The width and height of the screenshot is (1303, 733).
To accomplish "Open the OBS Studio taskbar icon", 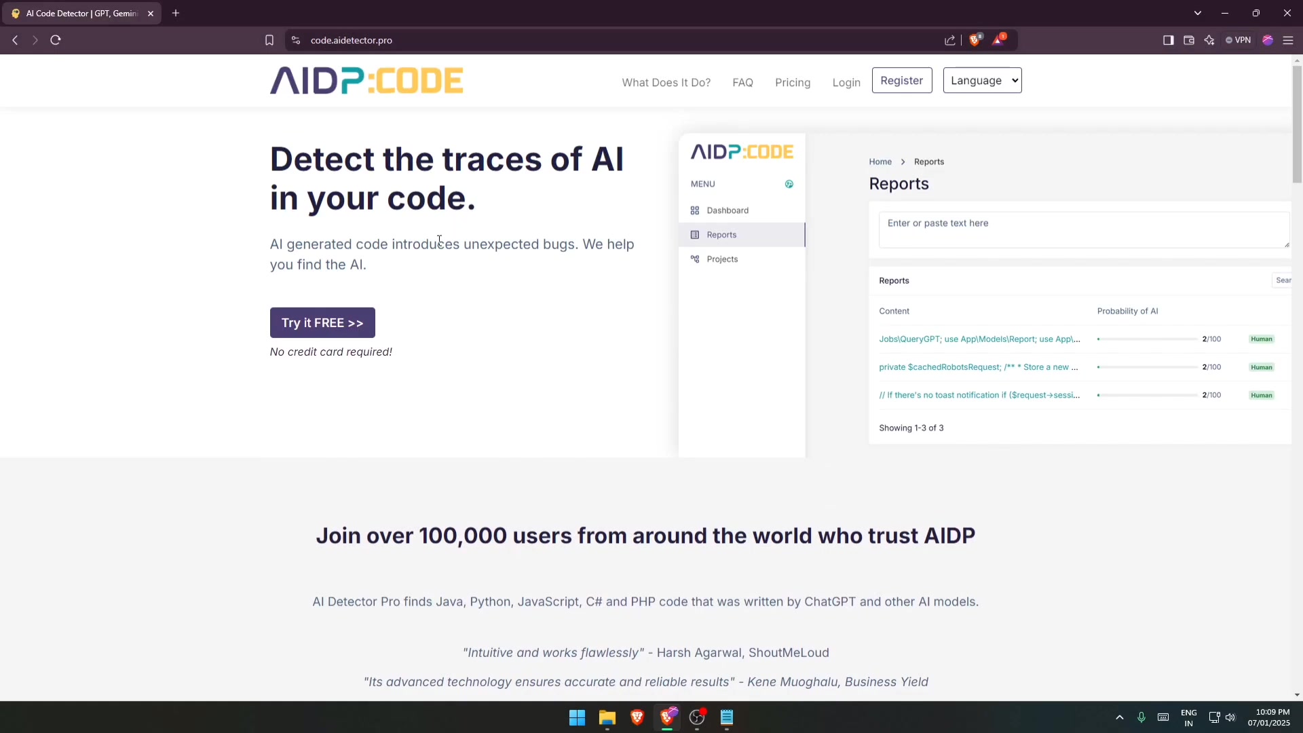I will 697,717.
